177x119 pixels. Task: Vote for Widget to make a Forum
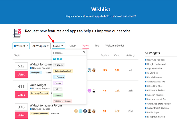tap(21, 115)
